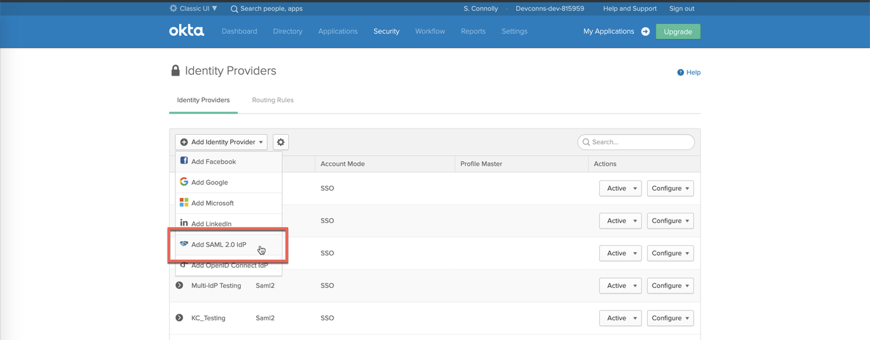The width and height of the screenshot is (870, 340).
Task: Click Add Identity Provider dropdown button
Action: pos(221,142)
